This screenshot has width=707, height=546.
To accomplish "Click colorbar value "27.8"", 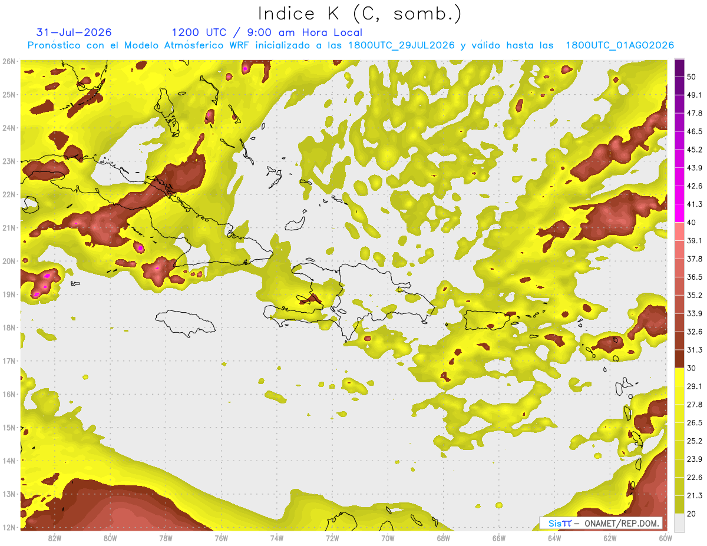I will (x=695, y=405).
